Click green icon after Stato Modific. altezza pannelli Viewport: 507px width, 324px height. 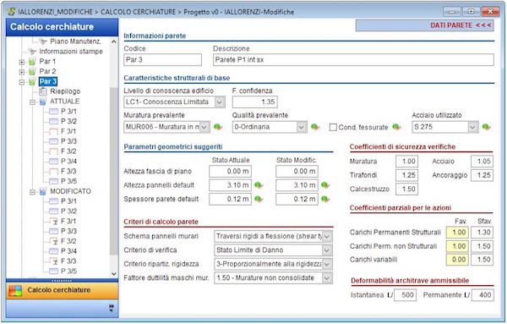(x=325, y=185)
